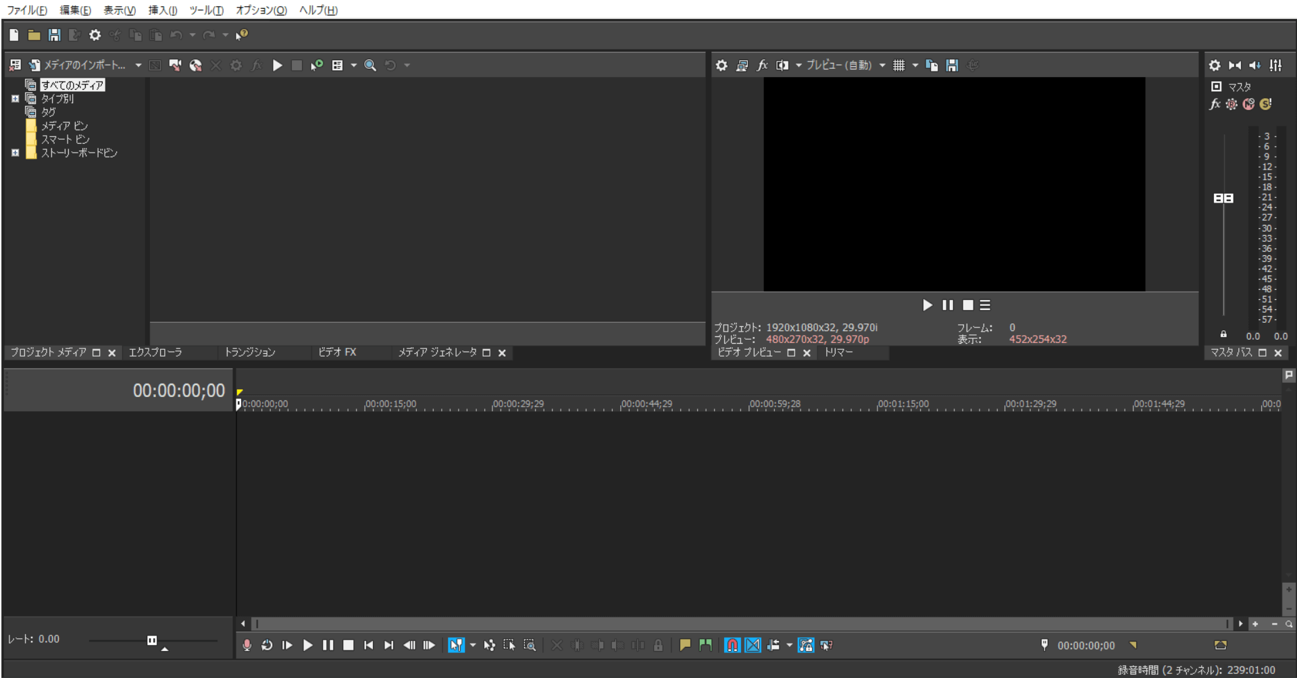This screenshot has height=678, width=1297.
Task: Toggle split screen view in preview
Action: 782,66
